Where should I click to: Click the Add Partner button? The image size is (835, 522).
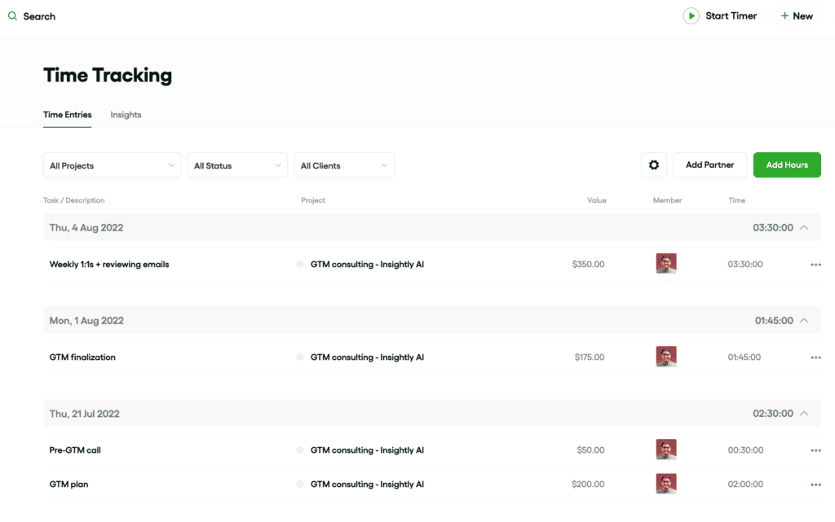(710, 164)
